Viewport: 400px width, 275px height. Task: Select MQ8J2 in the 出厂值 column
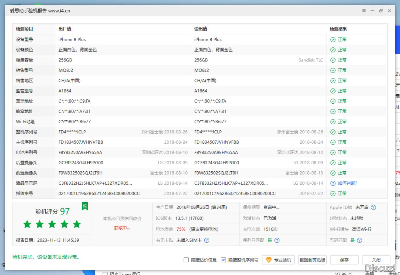(x=66, y=70)
